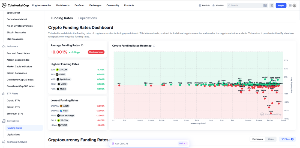Screen dimensions: 300x148
Task: Click the Filters funnel icon
Action: tap(282, 139)
